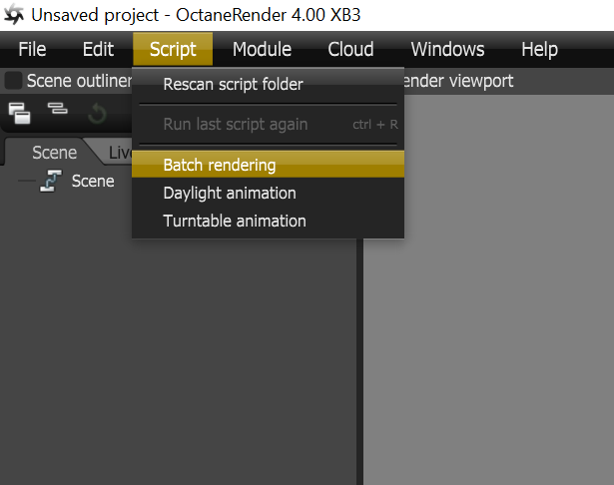
Task: Toggle the Scene outliner panel checkbox
Action: point(13,81)
